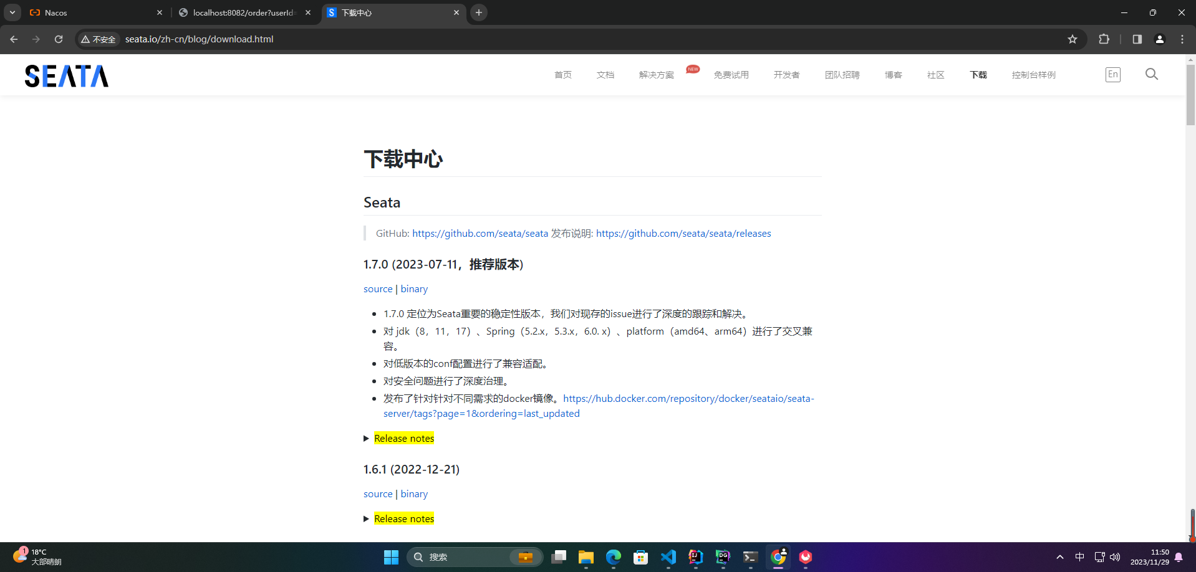1196x572 pixels.
Task: Open the browser extensions puzzle icon
Action: pyautogui.click(x=1104, y=39)
